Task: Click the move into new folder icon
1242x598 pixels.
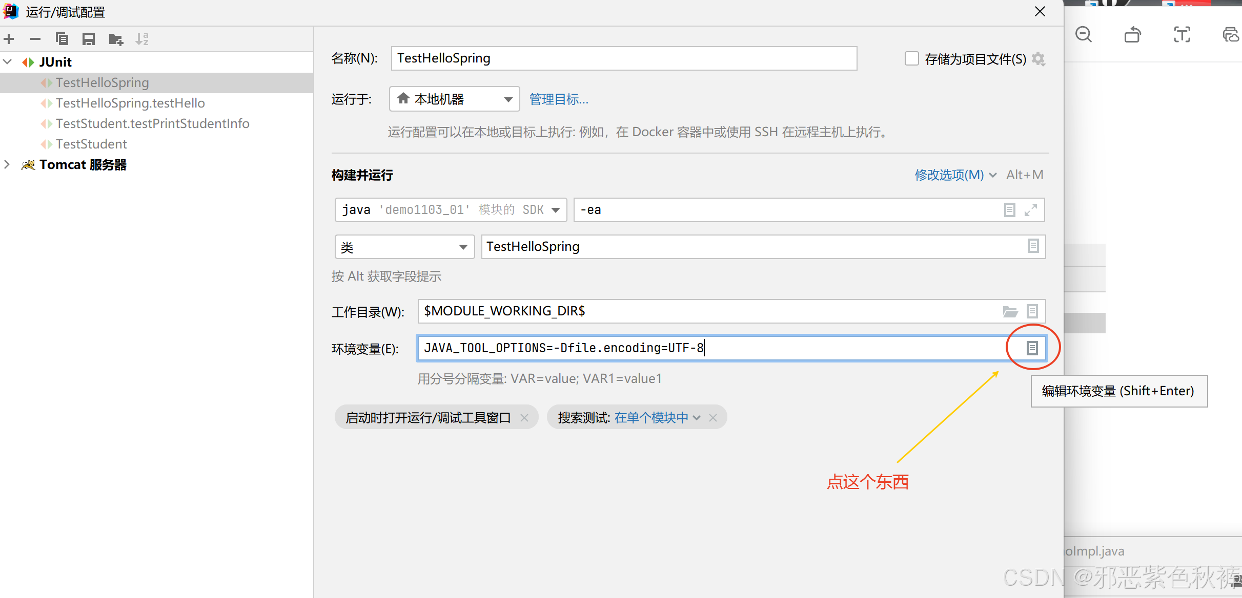Action: 116,39
